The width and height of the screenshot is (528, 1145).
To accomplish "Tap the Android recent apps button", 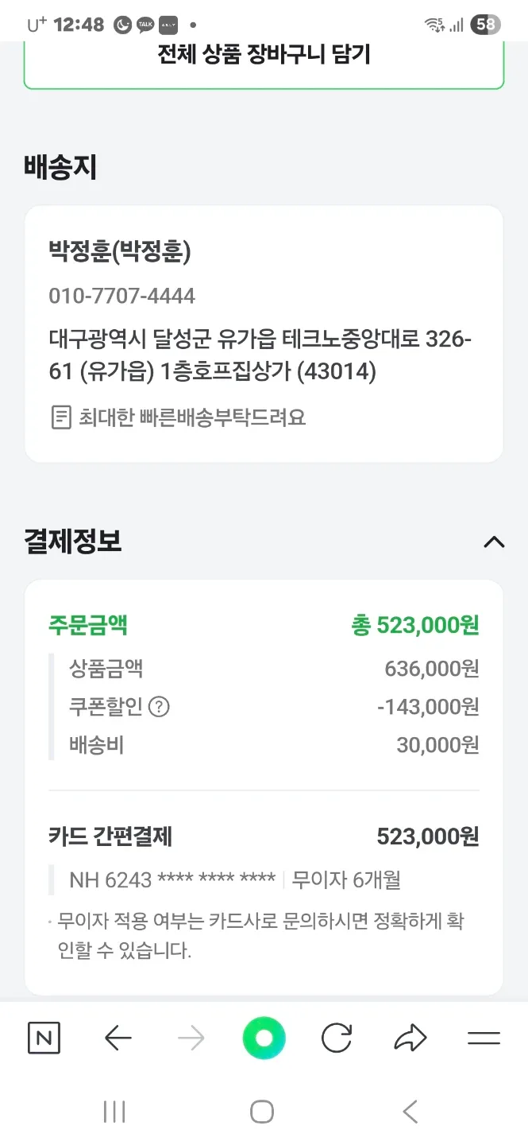I will [x=114, y=1112].
